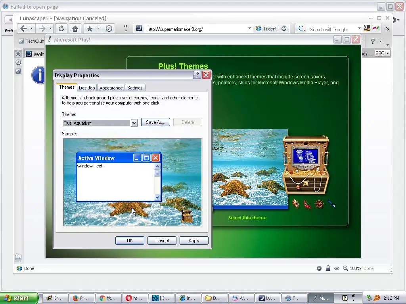Go to Lunascape home page icon
The image size is (406, 304).
coord(75,28)
